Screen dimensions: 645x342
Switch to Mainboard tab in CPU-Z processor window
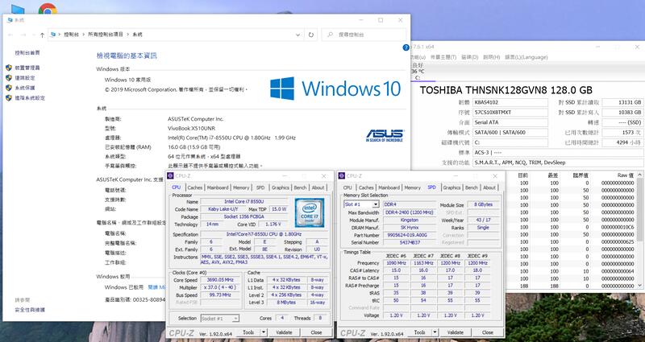pos(217,187)
